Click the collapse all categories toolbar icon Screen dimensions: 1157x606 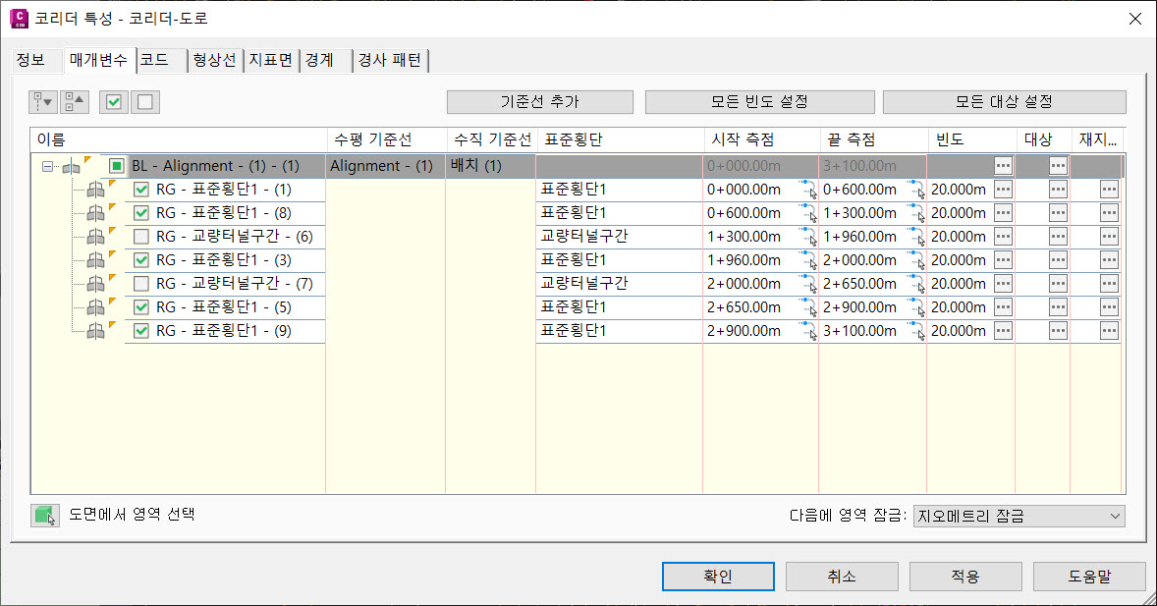[x=75, y=102]
